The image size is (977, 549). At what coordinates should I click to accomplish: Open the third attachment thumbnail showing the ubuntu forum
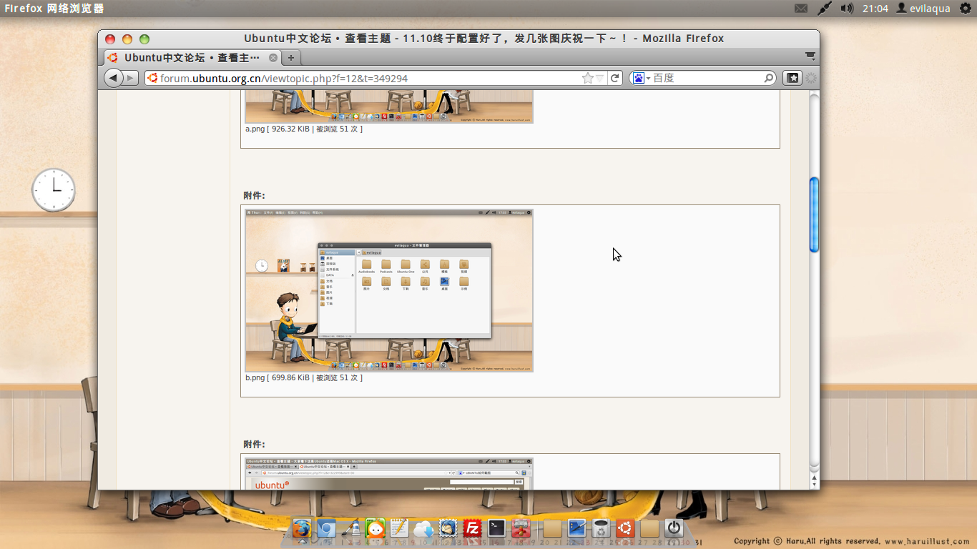pyautogui.click(x=389, y=473)
